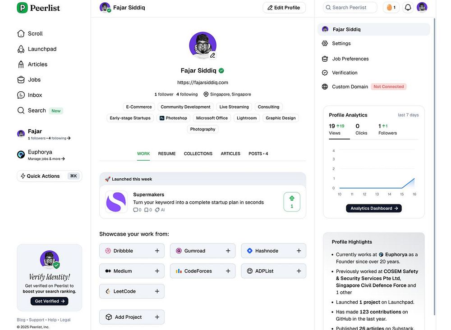Select the Followers analytics tab
The width and height of the screenshot is (451, 330).
pyautogui.click(x=387, y=129)
